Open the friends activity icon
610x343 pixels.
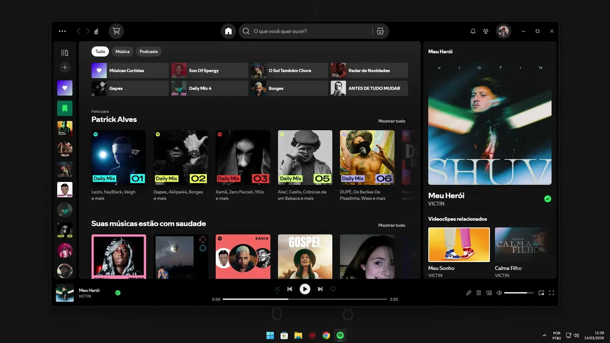pos(486,31)
